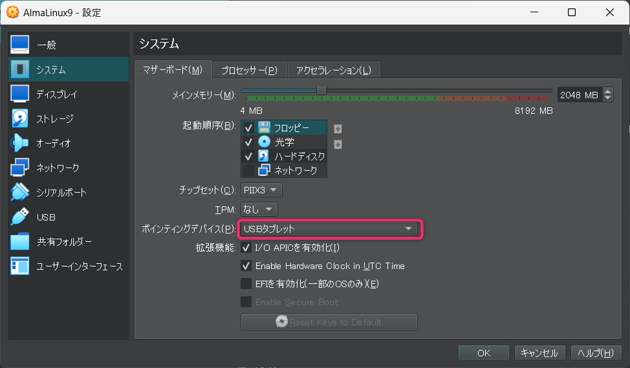The width and height of the screenshot is (630, 368).
Task: Disable the I/O APICを有効化 checkbox
Action: [246, 247]
